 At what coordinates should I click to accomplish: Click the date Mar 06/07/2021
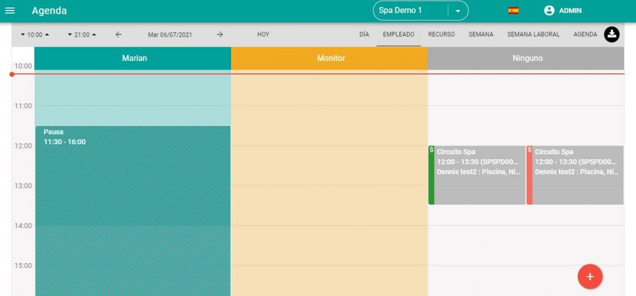pos(170,35)
